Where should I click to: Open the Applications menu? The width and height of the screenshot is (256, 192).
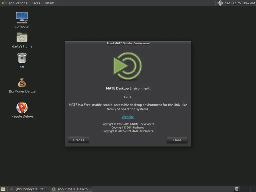click(18, 3)
